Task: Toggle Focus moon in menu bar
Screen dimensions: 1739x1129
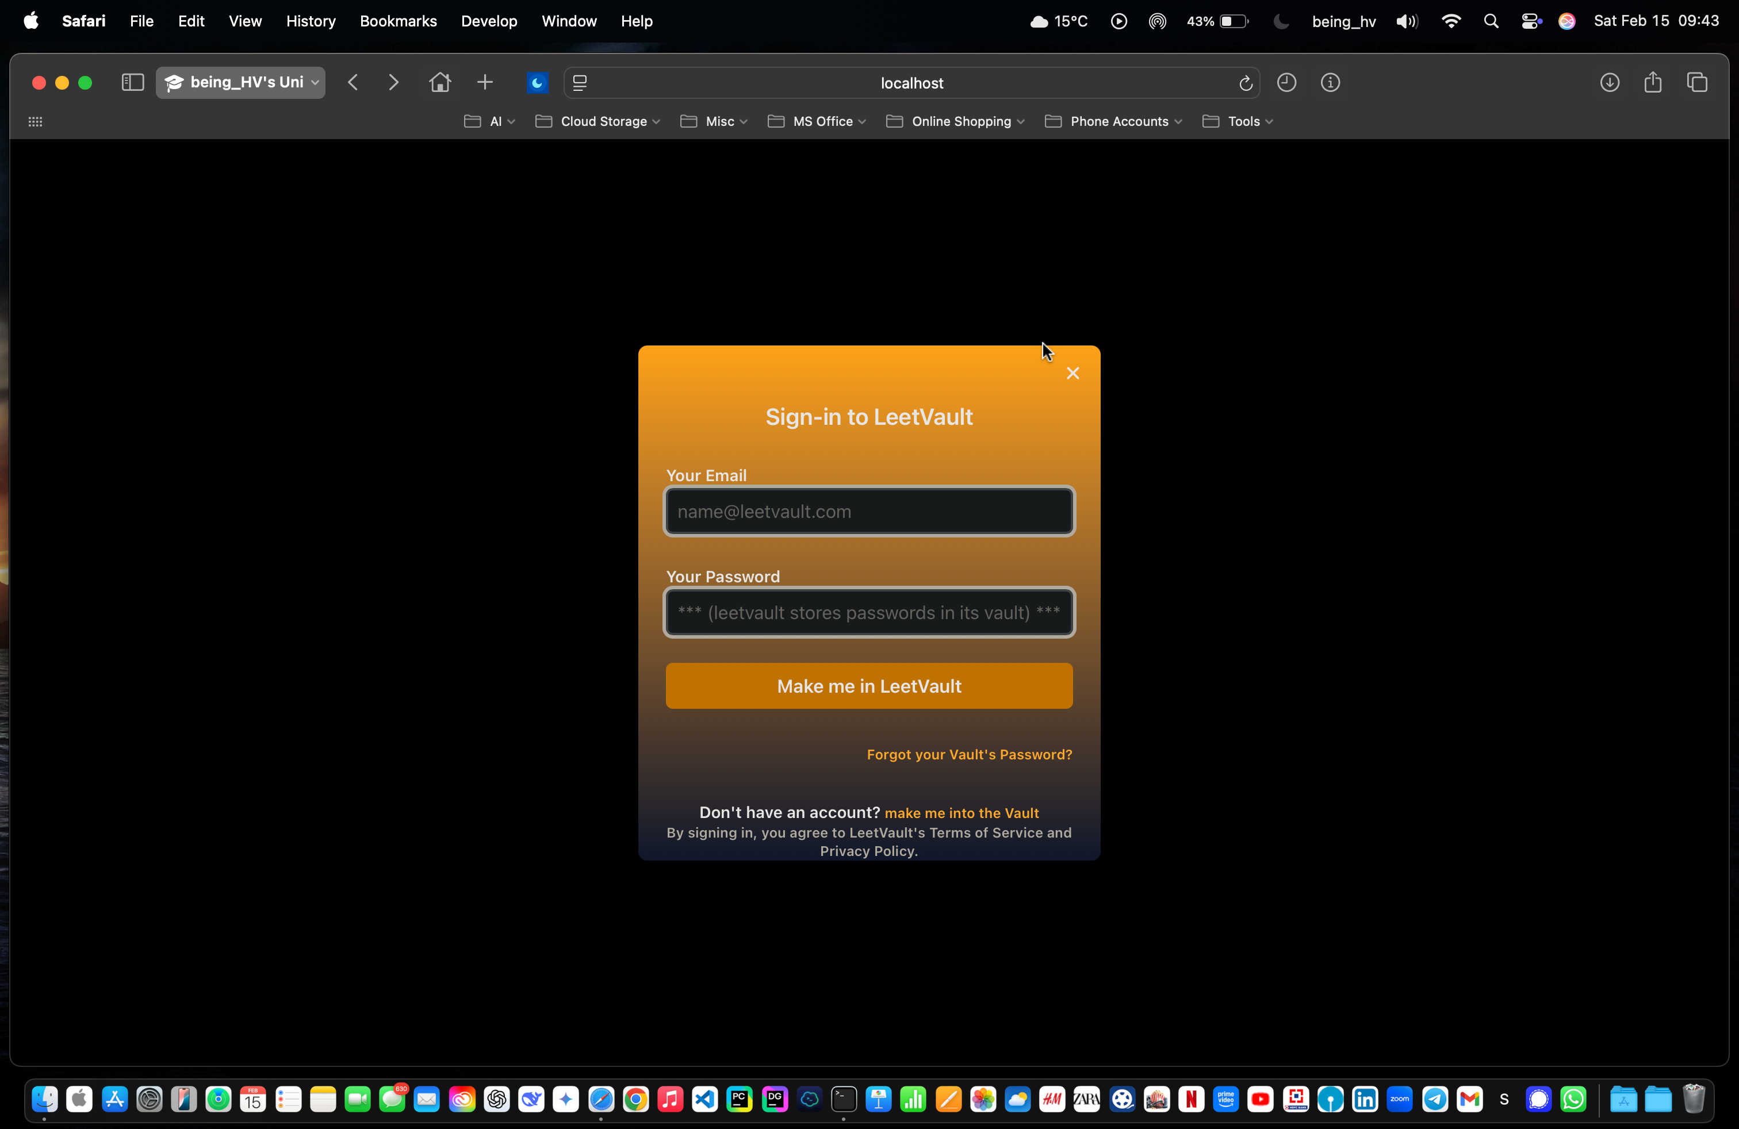Action: pos(1280,21)
